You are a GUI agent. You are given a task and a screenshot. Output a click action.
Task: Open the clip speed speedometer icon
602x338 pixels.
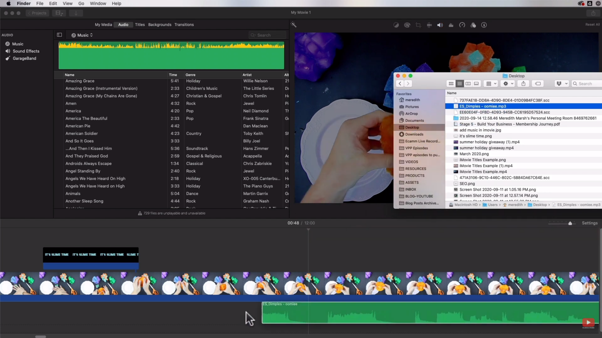462,25
